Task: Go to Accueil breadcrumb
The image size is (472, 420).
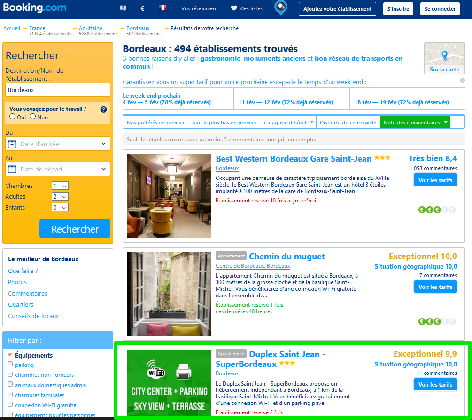Action: click(12, 28)
